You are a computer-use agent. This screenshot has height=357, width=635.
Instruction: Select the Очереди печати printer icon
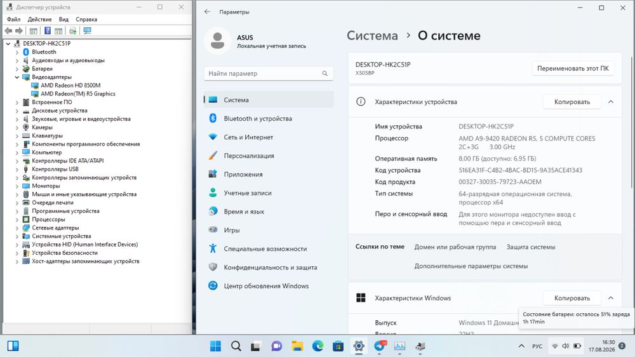(x=26, y=203)
